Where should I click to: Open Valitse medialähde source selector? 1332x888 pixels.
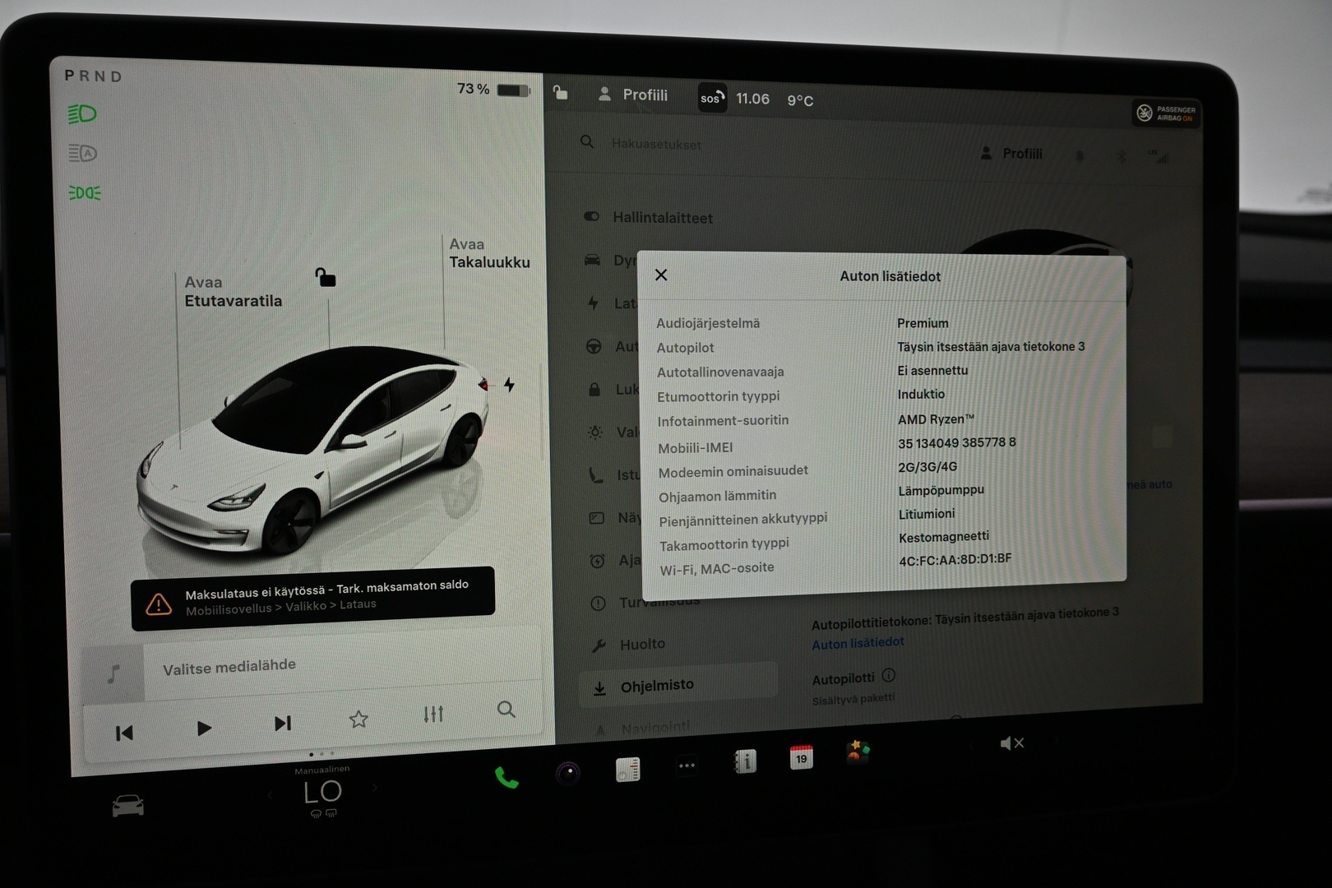[x=229, y=667]
